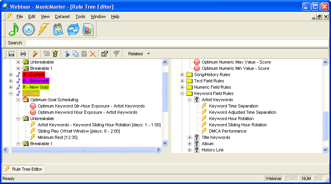This screenshot has width=331, height=184.
Task: Click the large lightning bolt Rule Tree icon
Action: tap(43, 30)
